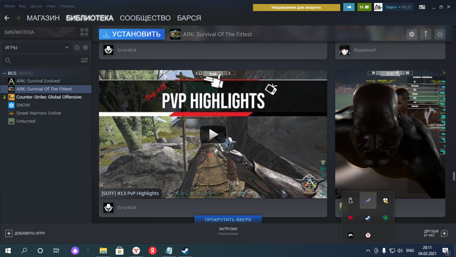The width and height of the screenshot is (456, 257).
Task: Open the taskbar volume control
Action: click(x=400, y=251)
